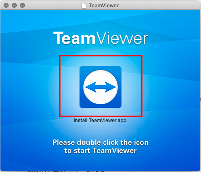Select the Install TeamViewer.app icon
Viewport: 201px width, 172px height.
[x=100, y=87]
